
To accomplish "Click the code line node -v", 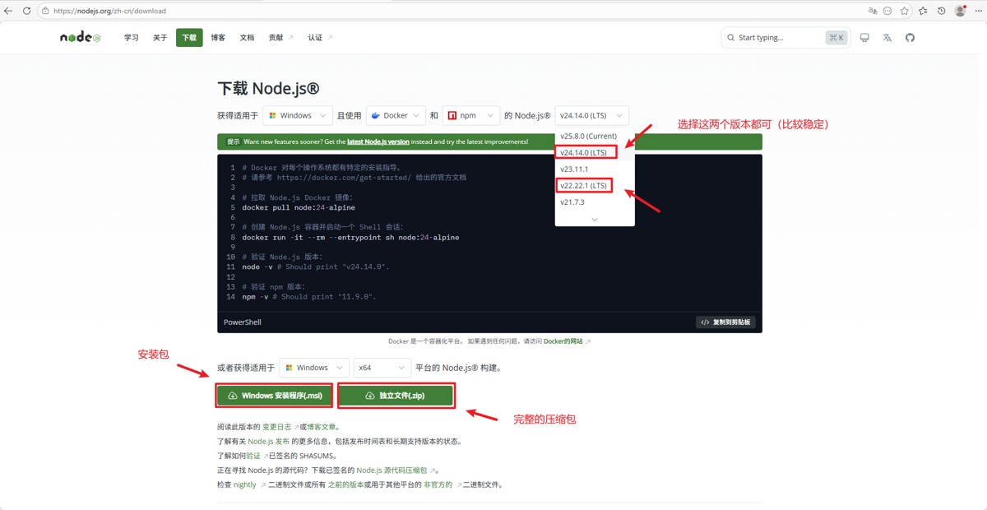I will (316, 267).
